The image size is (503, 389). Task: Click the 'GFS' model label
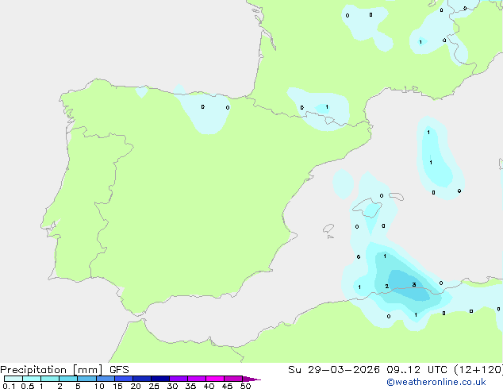click(x=119, y=370)
